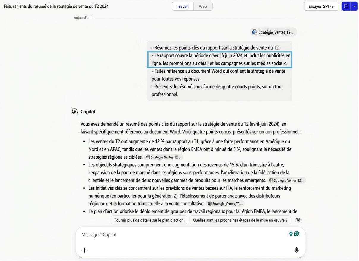Click the teal lightbulb icon in message box

[291, 234]
